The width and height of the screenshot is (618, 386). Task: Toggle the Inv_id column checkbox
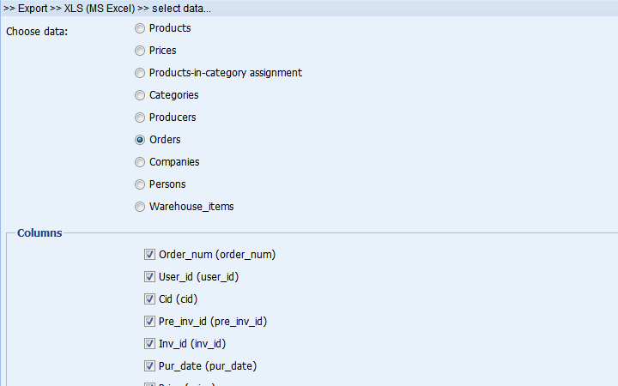(149, 343)
